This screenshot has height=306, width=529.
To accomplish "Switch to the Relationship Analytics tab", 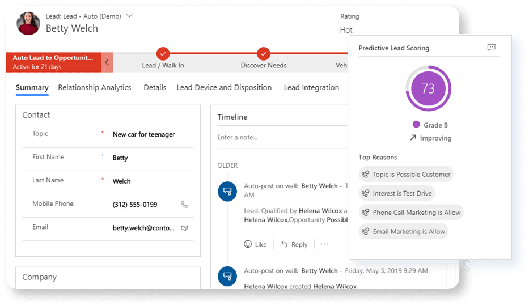I will tap(94, 87).
